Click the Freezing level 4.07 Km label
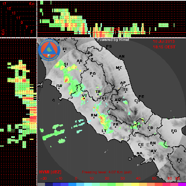The width and height of the screenshot is (186, 186). (x=107, y=172)
